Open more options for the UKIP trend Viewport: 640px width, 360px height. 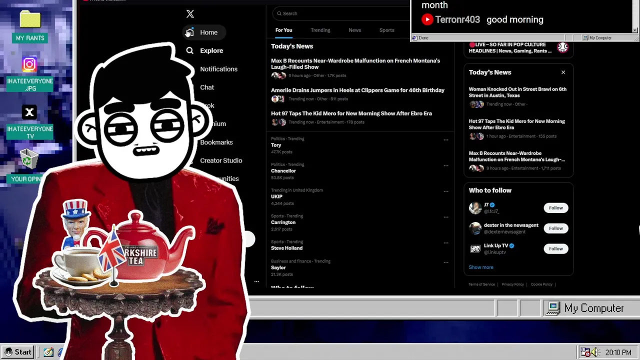446,191
